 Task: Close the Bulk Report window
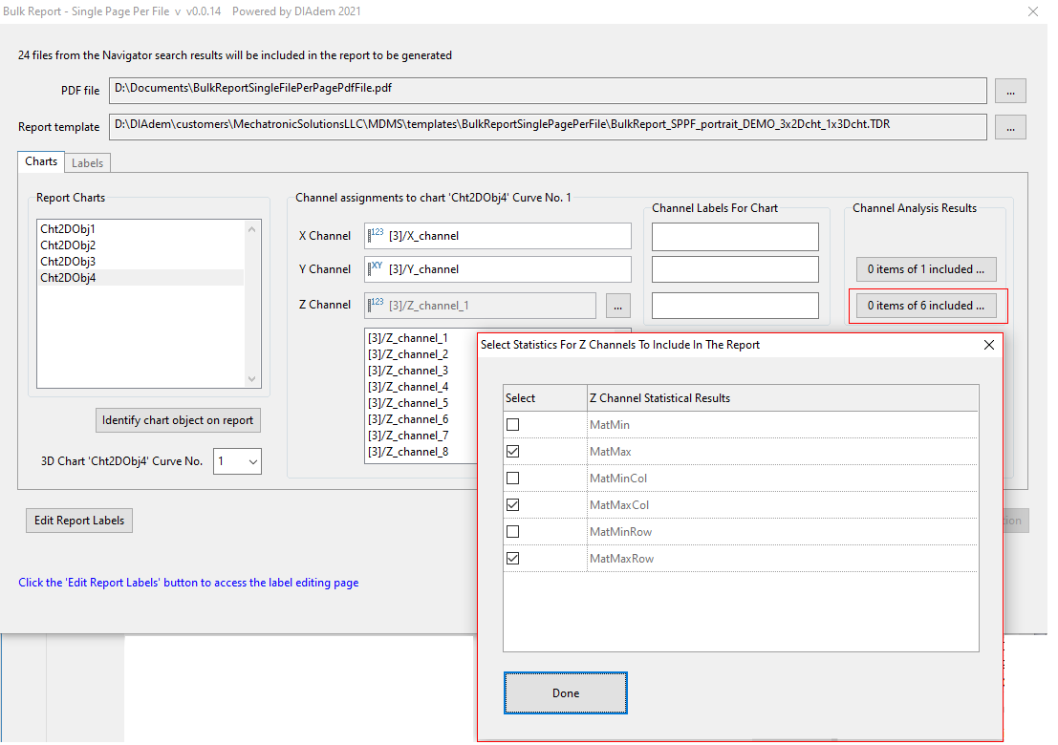pyautogui.click(x=1032, y=12)
